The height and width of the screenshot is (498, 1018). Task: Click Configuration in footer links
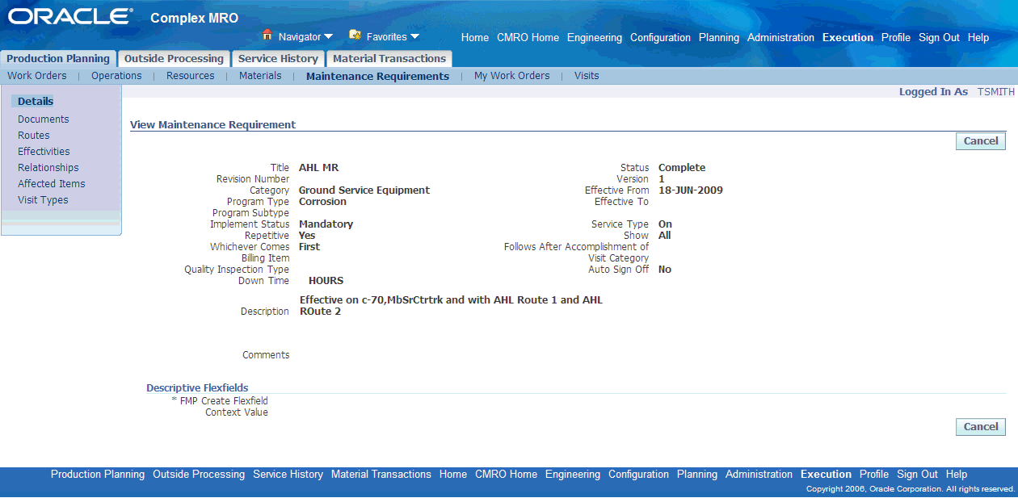coord(638,475)
